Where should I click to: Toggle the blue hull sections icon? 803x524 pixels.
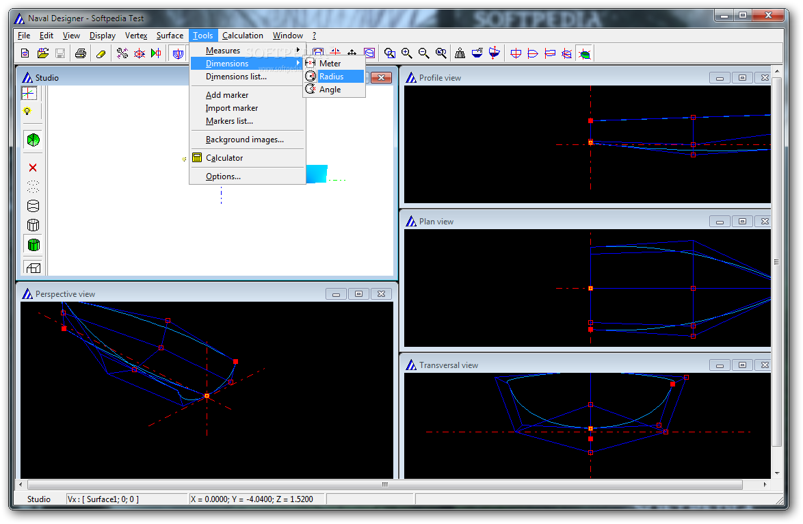178,53
